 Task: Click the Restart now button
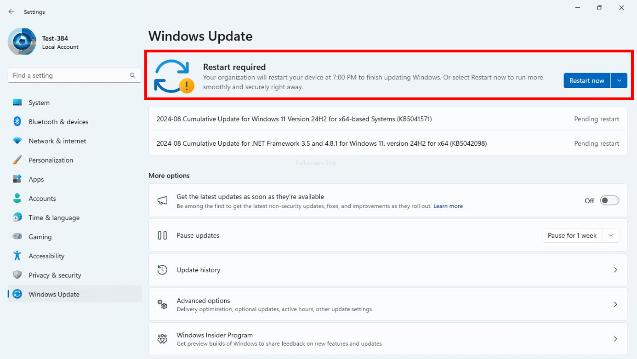[587, 80]
